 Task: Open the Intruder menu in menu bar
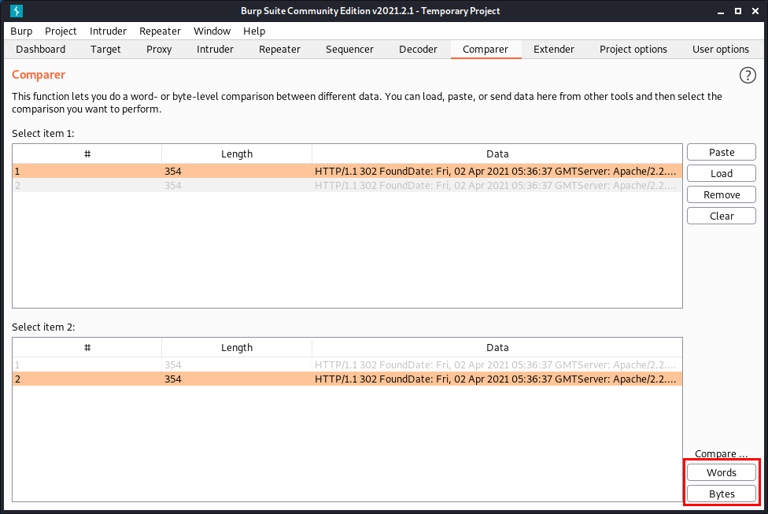(108, 31)
